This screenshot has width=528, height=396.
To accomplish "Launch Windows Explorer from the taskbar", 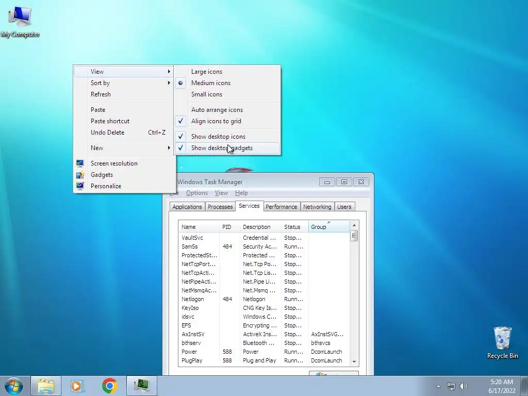I will [x=46, y=386].
